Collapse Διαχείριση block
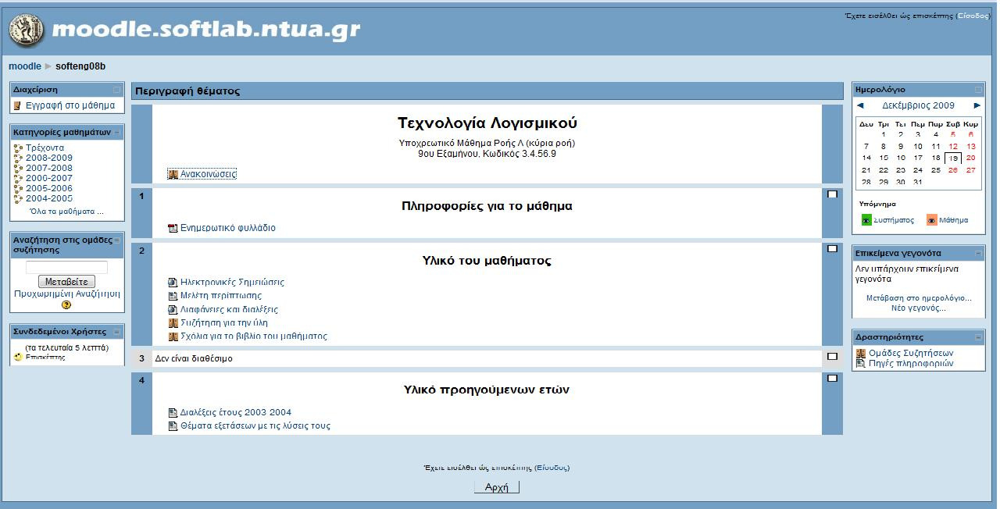 coord(117,90)
